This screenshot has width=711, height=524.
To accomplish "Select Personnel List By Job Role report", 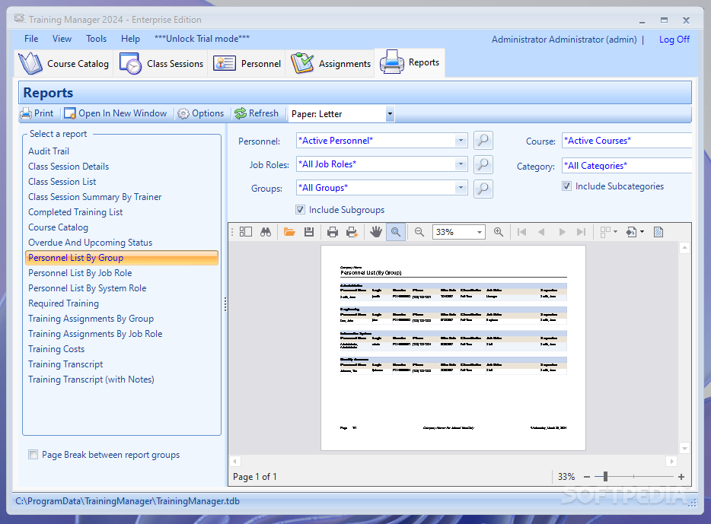I will [80, 273].
